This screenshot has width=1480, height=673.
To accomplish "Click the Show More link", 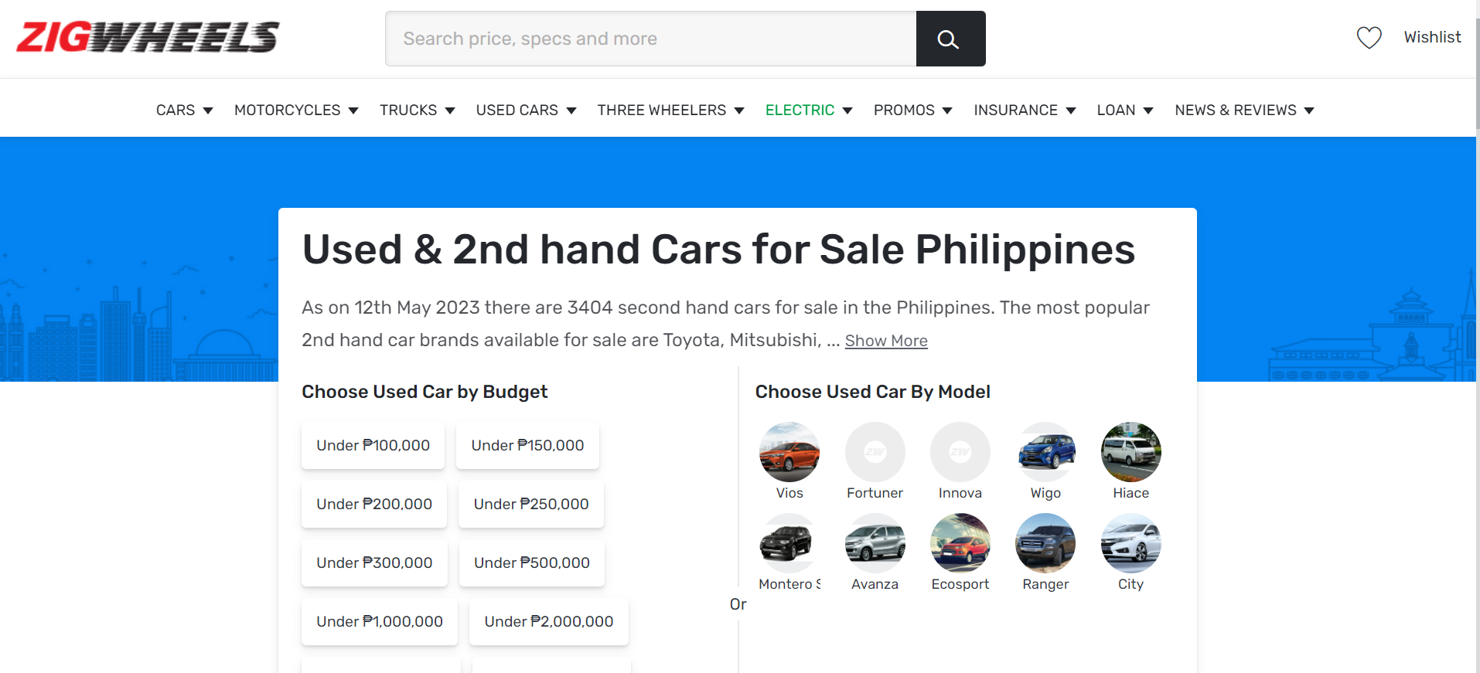I will [x=886, y=341].
